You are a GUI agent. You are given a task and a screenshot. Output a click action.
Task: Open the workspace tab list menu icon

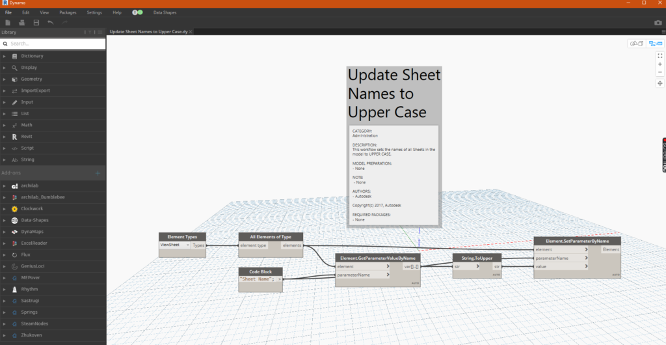(x=663, y=32)
